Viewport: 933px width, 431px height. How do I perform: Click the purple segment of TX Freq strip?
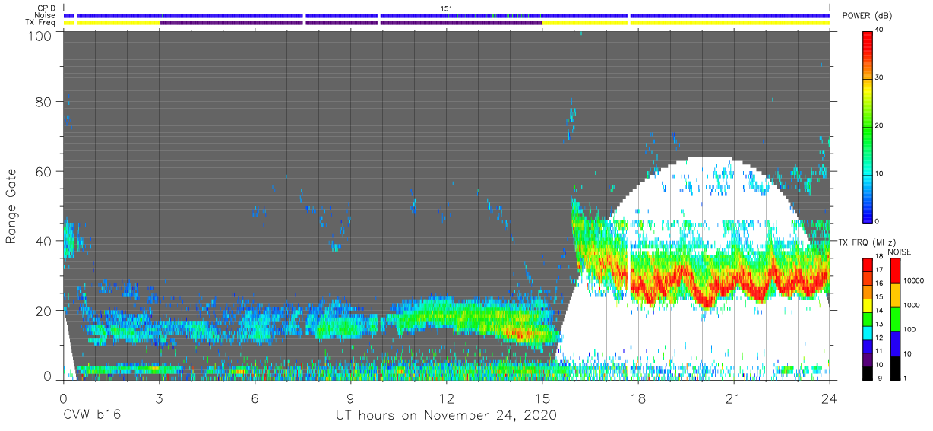coord(349,22)
